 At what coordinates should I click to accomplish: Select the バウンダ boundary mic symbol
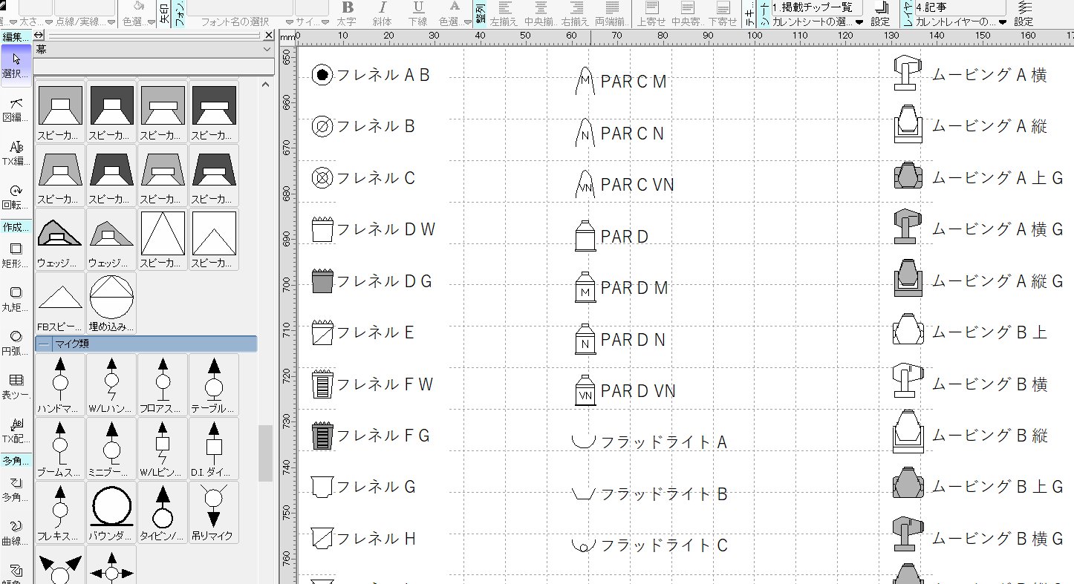coord(111,512)
